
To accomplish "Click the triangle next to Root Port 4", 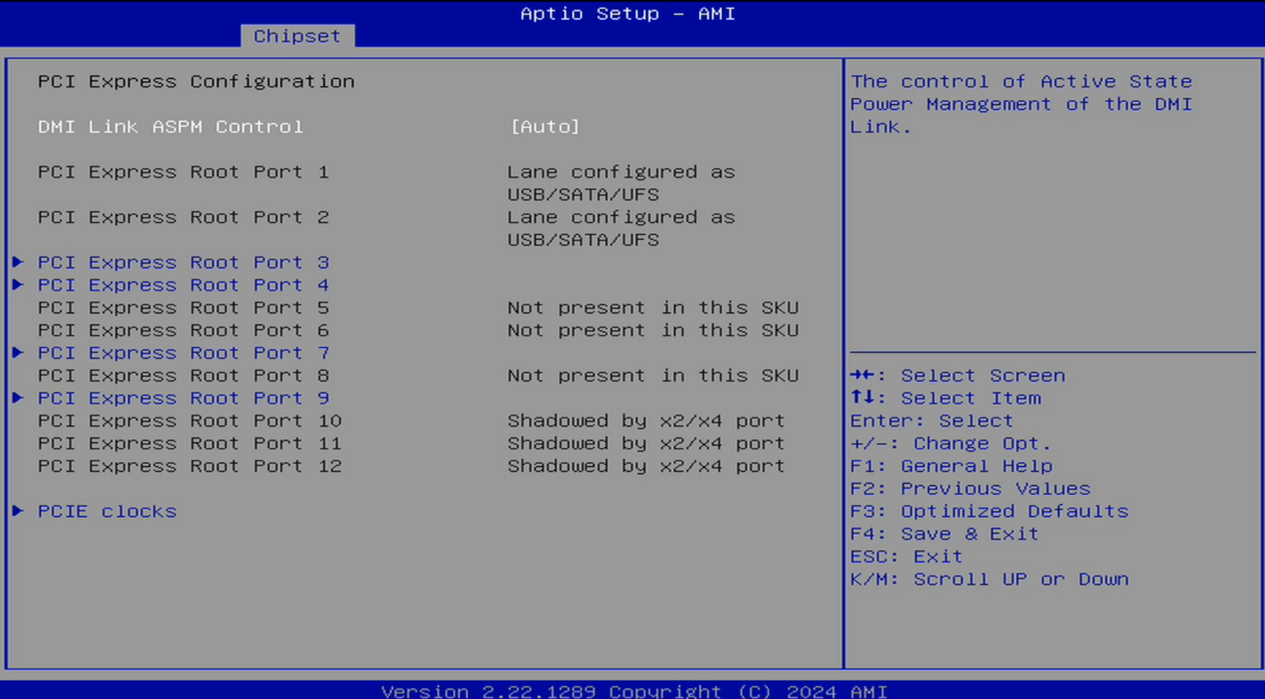I will click(18, 284).
